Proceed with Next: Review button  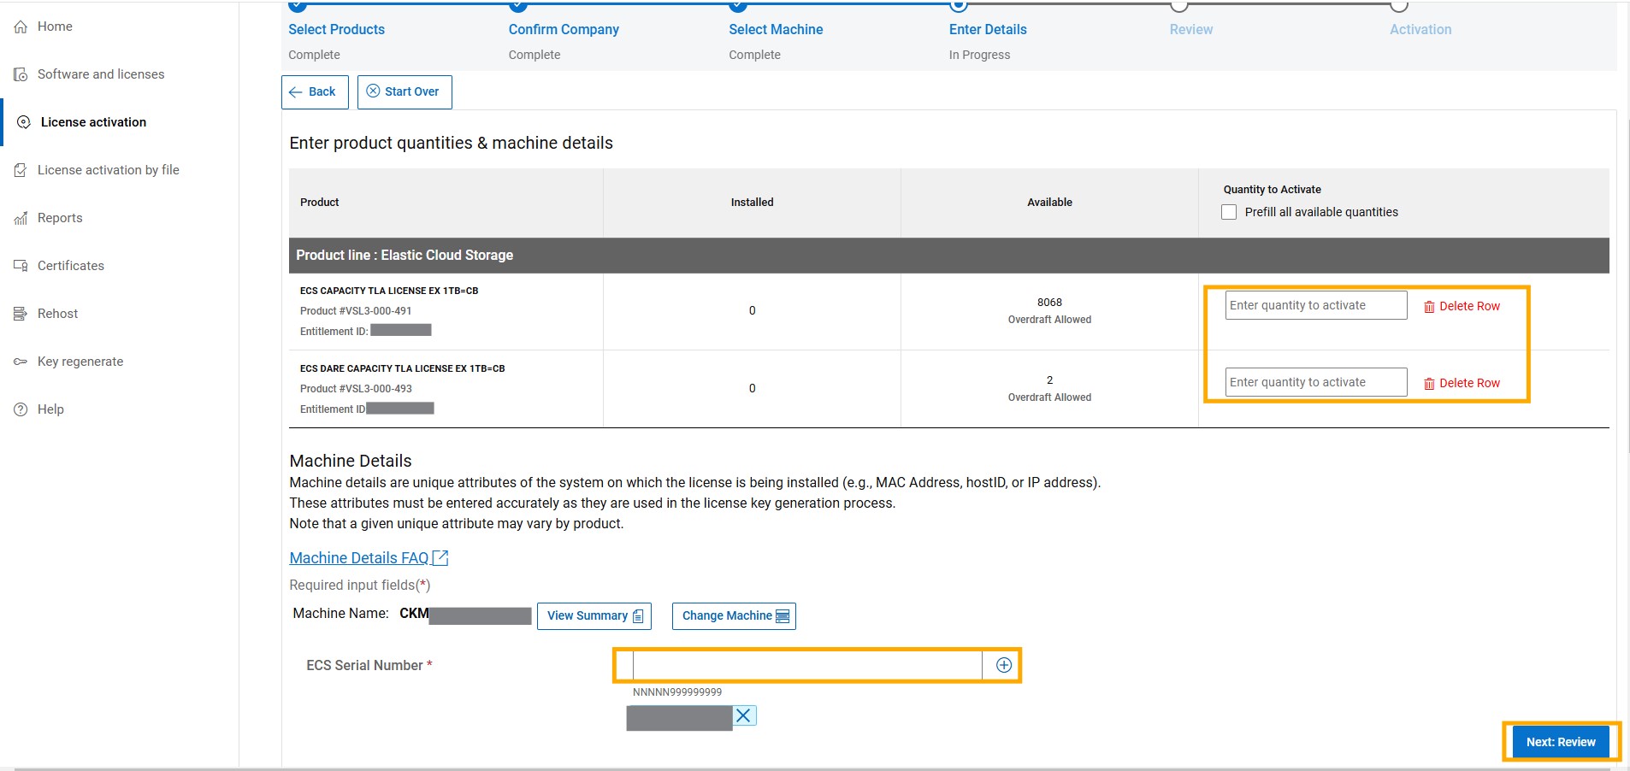(1558, 742)
